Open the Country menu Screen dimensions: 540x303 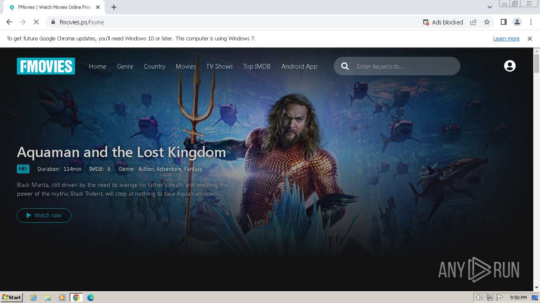pyautogui.click(x=154, y=66)
